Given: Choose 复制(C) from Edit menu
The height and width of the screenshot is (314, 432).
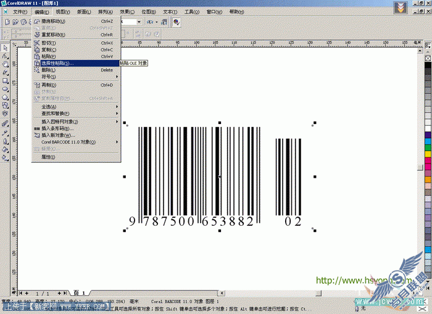Looking at the screenshot, I should pos(76,49).
